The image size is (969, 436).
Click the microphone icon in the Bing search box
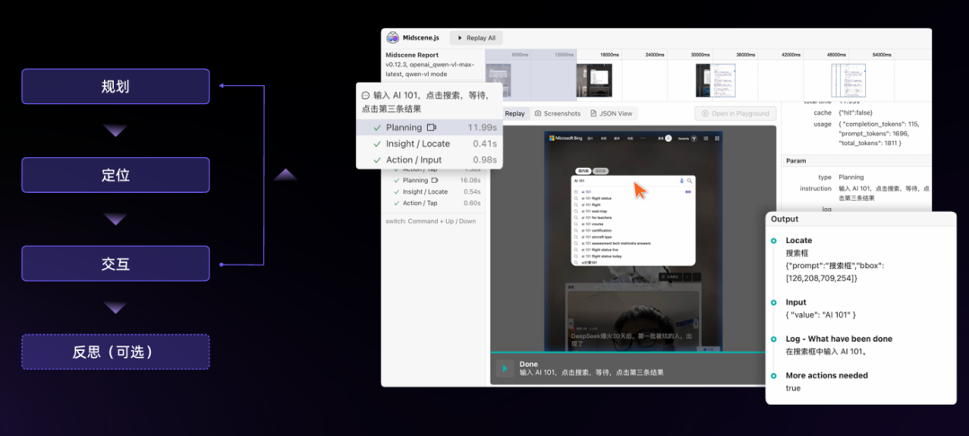coord(682,181)
